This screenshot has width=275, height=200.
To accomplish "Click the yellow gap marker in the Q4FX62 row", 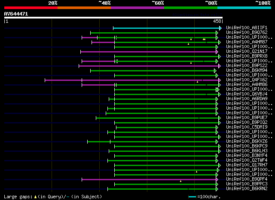I will (197, 82).
